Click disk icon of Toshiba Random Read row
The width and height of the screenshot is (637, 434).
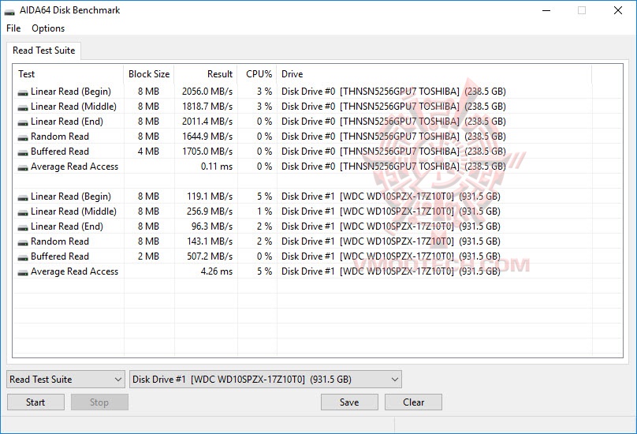[x=23, y=138]
